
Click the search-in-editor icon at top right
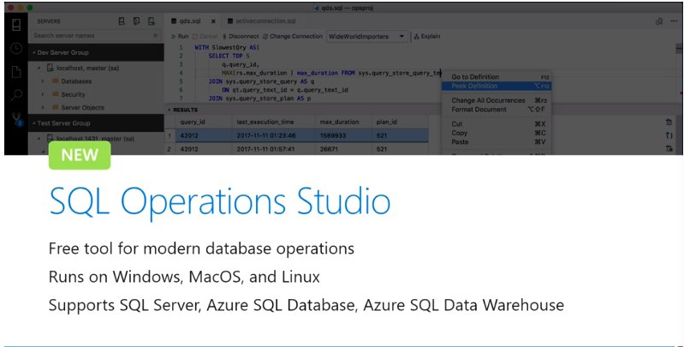coord(659,21)
